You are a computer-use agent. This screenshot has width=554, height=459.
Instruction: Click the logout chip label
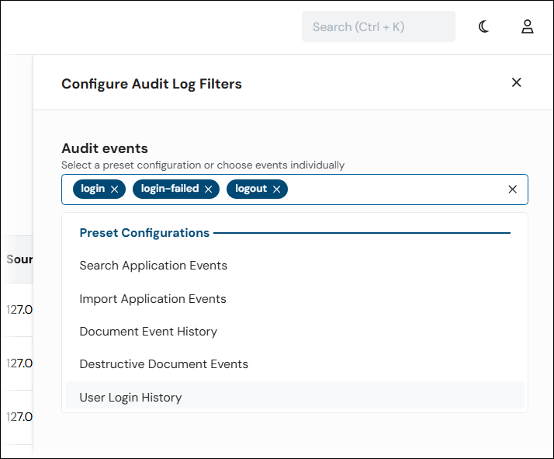[x=251, y=189]
